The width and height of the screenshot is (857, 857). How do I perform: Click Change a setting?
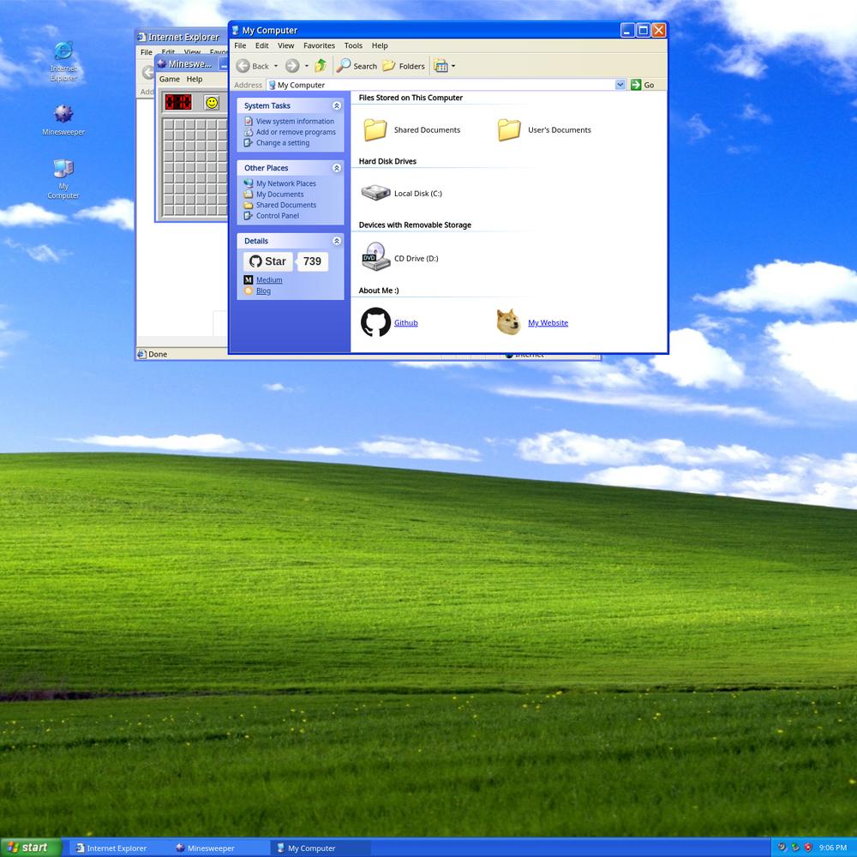(x=283, y=143)
